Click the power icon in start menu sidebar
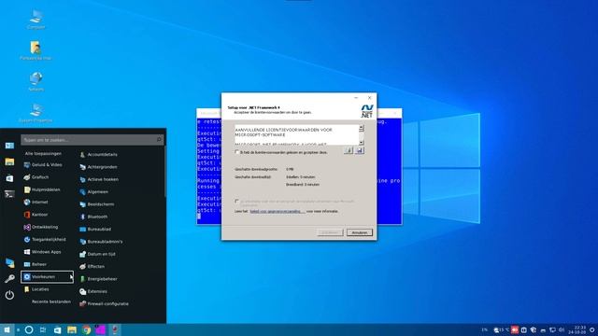Viewport: 598px width, 336px height. tap(9, 295)
